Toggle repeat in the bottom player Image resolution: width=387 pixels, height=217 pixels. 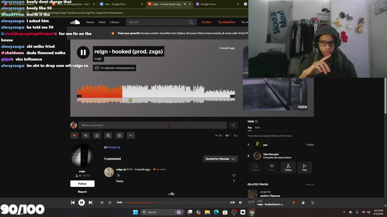coord(110,203)
